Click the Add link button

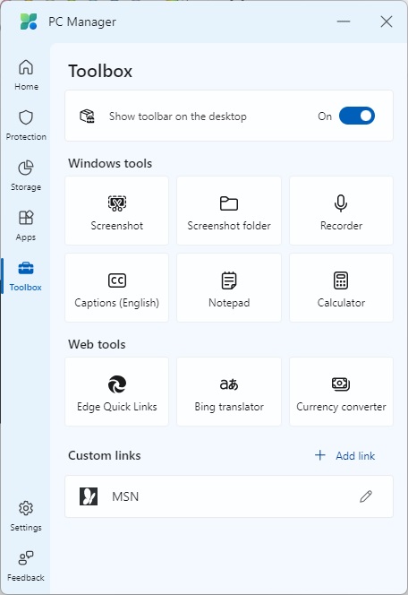(344, 455)
